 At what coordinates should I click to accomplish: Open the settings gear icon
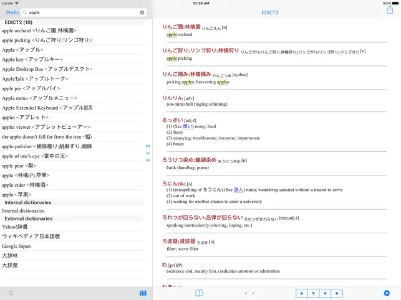click(x=387, y=293)
